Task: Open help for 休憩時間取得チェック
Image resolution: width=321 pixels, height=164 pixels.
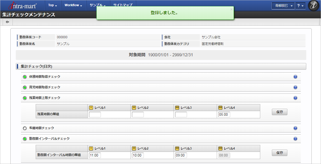Action: click(x=295, y=77)
